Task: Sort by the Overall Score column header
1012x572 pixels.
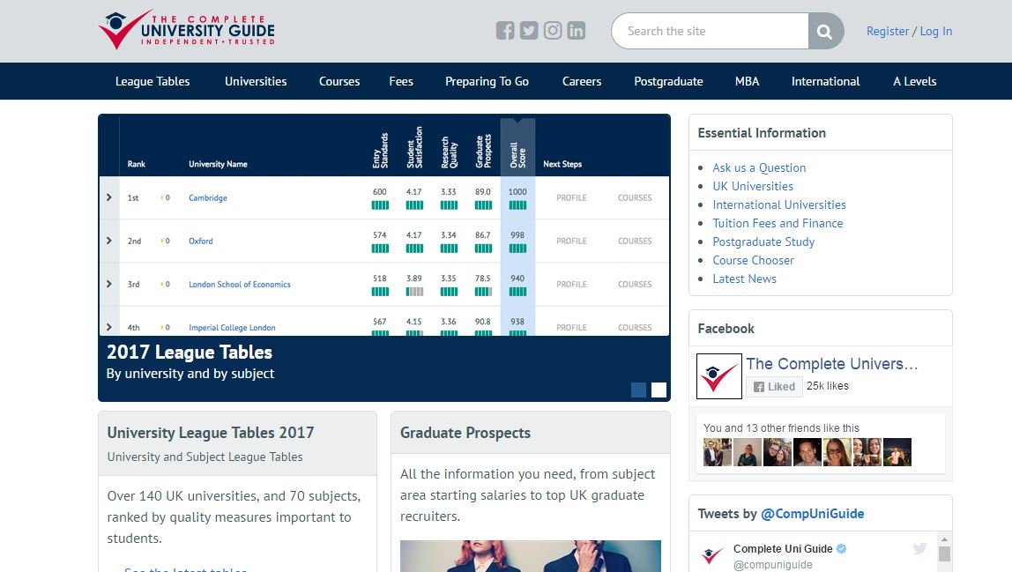Action: (x=517, y=155)
